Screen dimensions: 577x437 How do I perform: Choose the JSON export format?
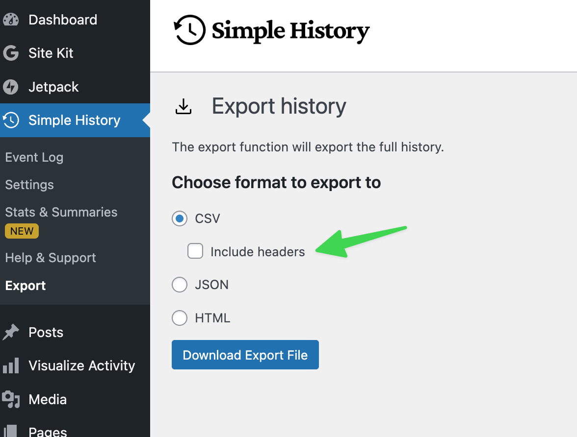(180, 285)
